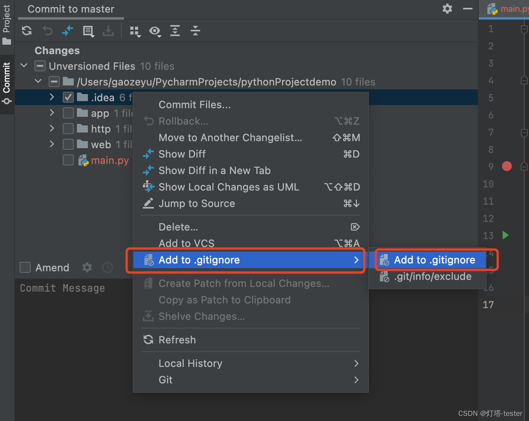Open the Group By toolbar icon
The width and height of the screenshot is (529, 421).
click(x=135, y=31)
